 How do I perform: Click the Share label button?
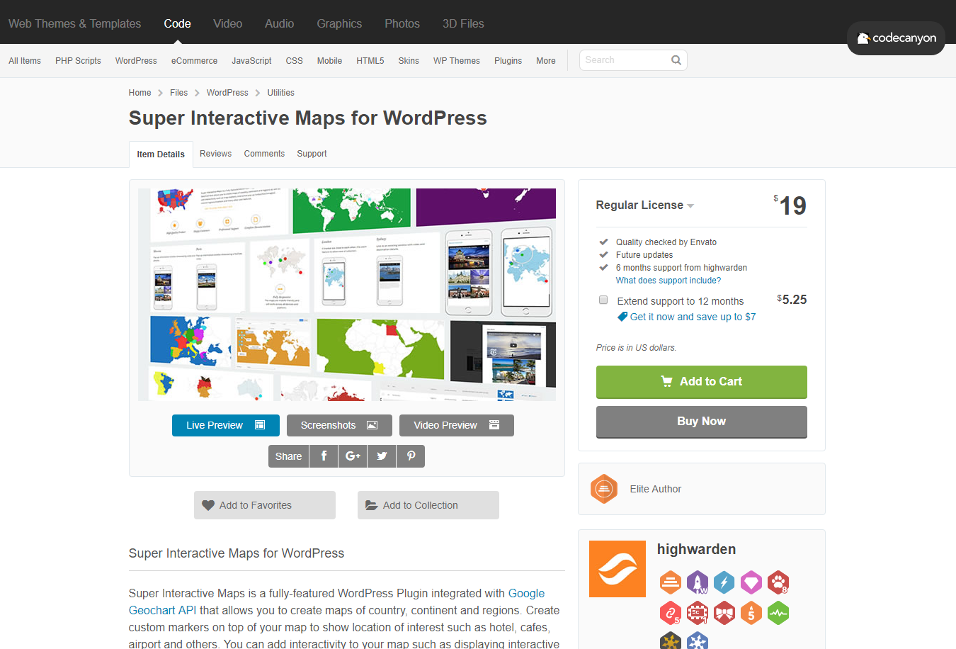288,456
